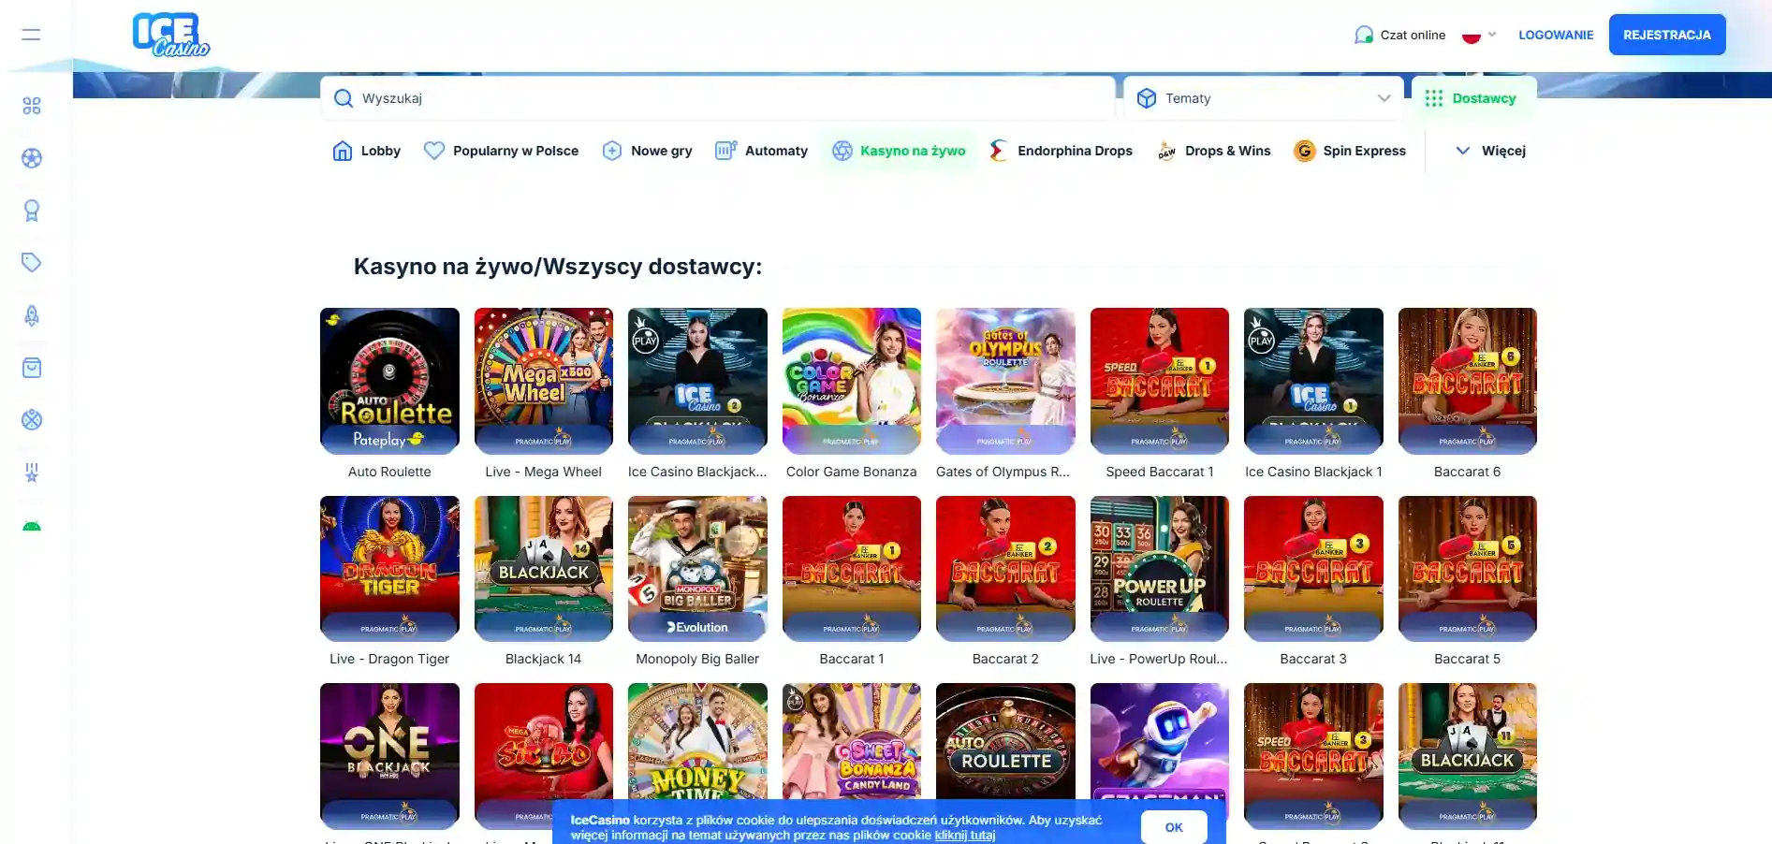This screenshot has height=844, width=1772.
Task: Click the Spin Express gold G icon
Action: pos(1304,151)
